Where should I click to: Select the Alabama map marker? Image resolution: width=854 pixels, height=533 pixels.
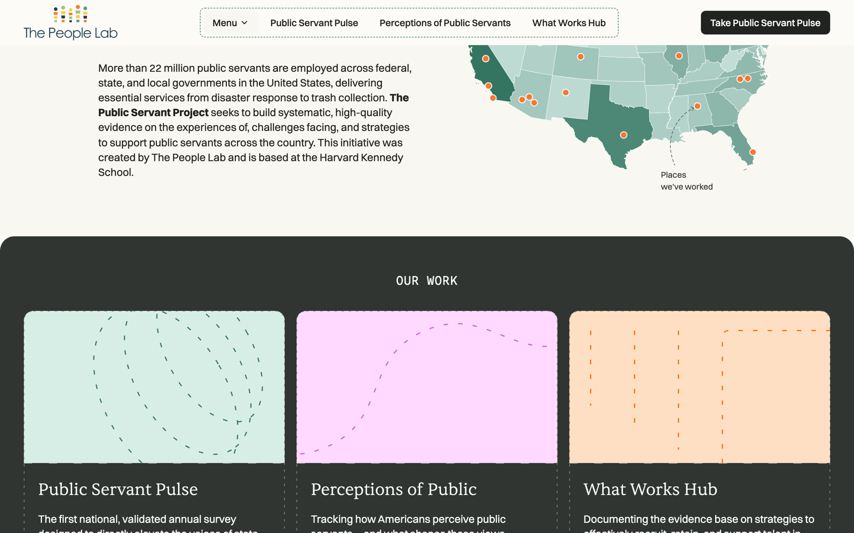697,106
